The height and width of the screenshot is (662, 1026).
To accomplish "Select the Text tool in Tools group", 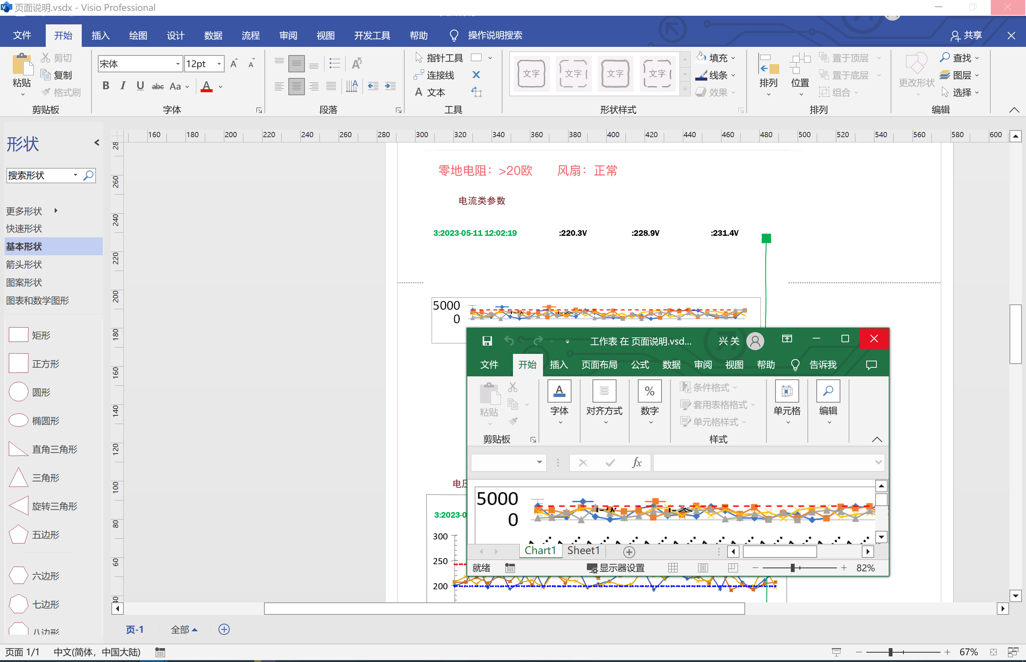I will [430, 93].
